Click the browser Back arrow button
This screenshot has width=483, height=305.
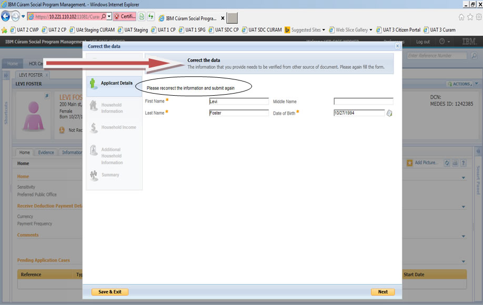coord(6,16)
